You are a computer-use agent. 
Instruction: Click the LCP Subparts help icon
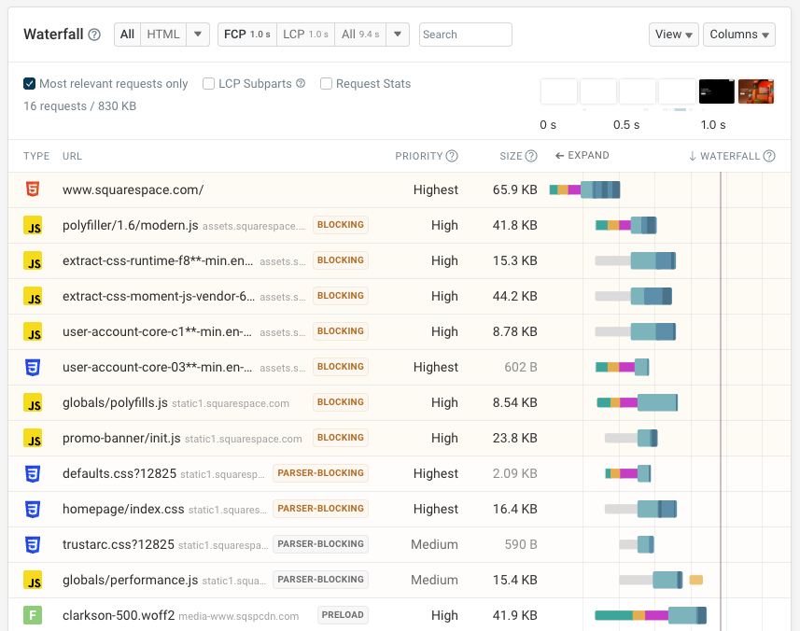tap(301, 84)
